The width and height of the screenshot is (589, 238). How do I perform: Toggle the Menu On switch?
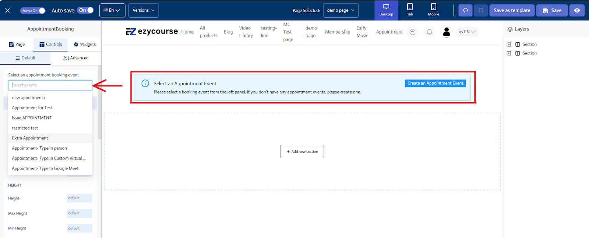pos(33,11)
